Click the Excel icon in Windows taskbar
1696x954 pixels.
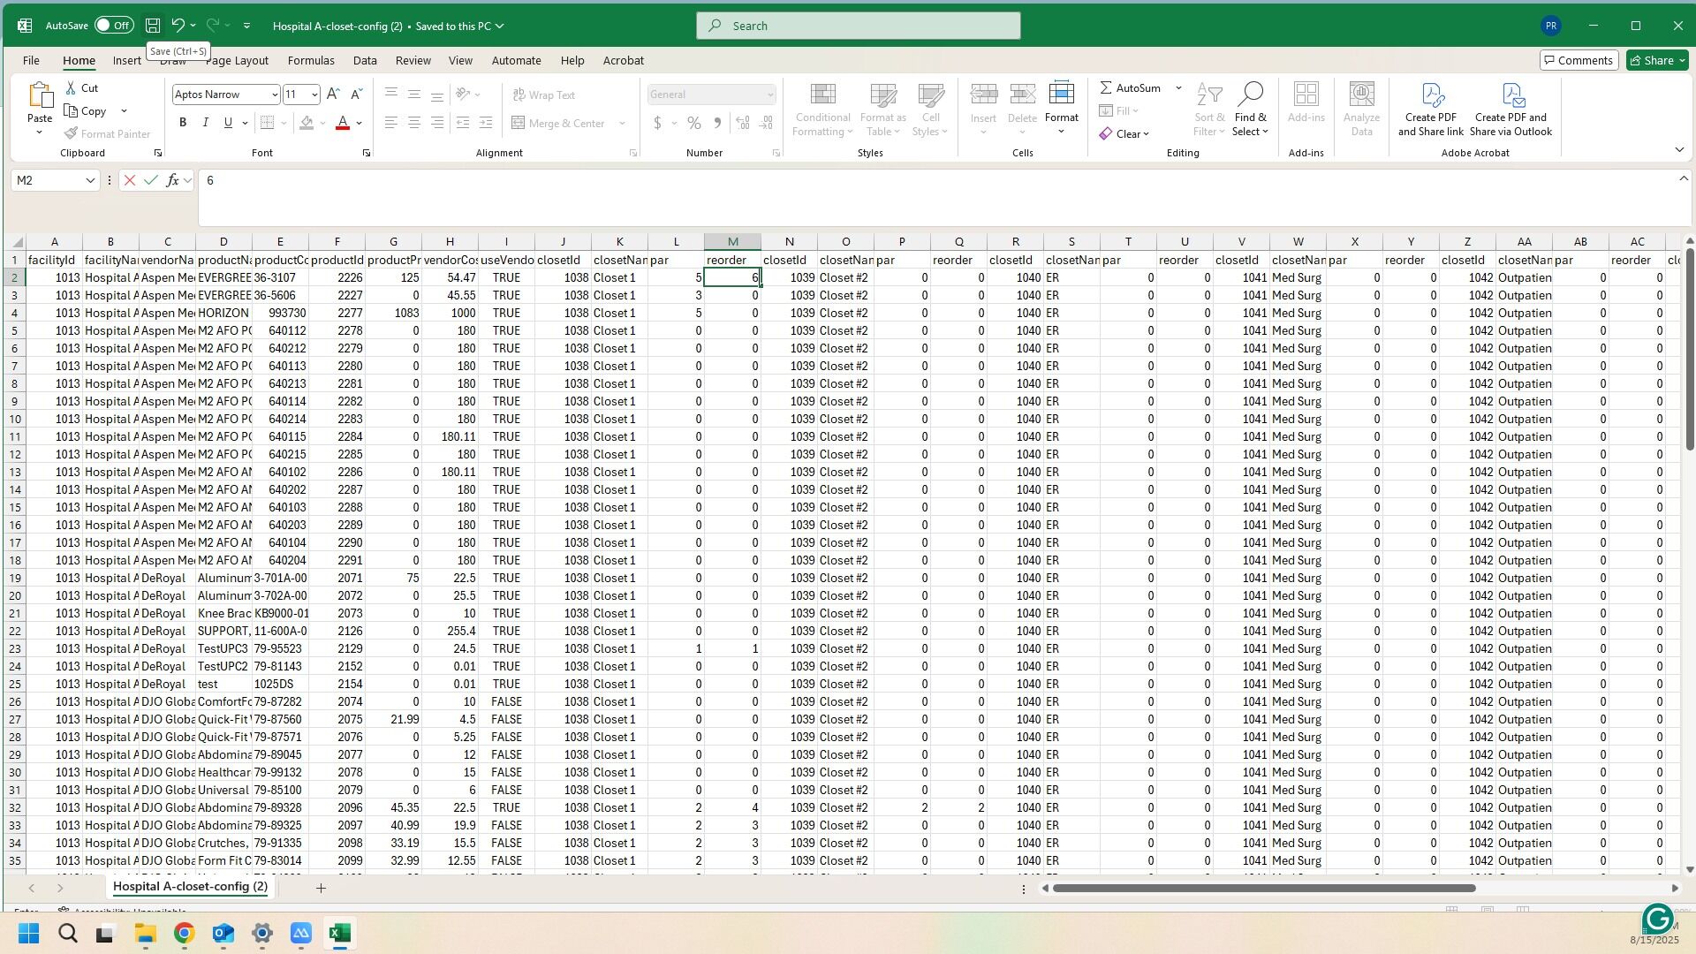(340, 933)
